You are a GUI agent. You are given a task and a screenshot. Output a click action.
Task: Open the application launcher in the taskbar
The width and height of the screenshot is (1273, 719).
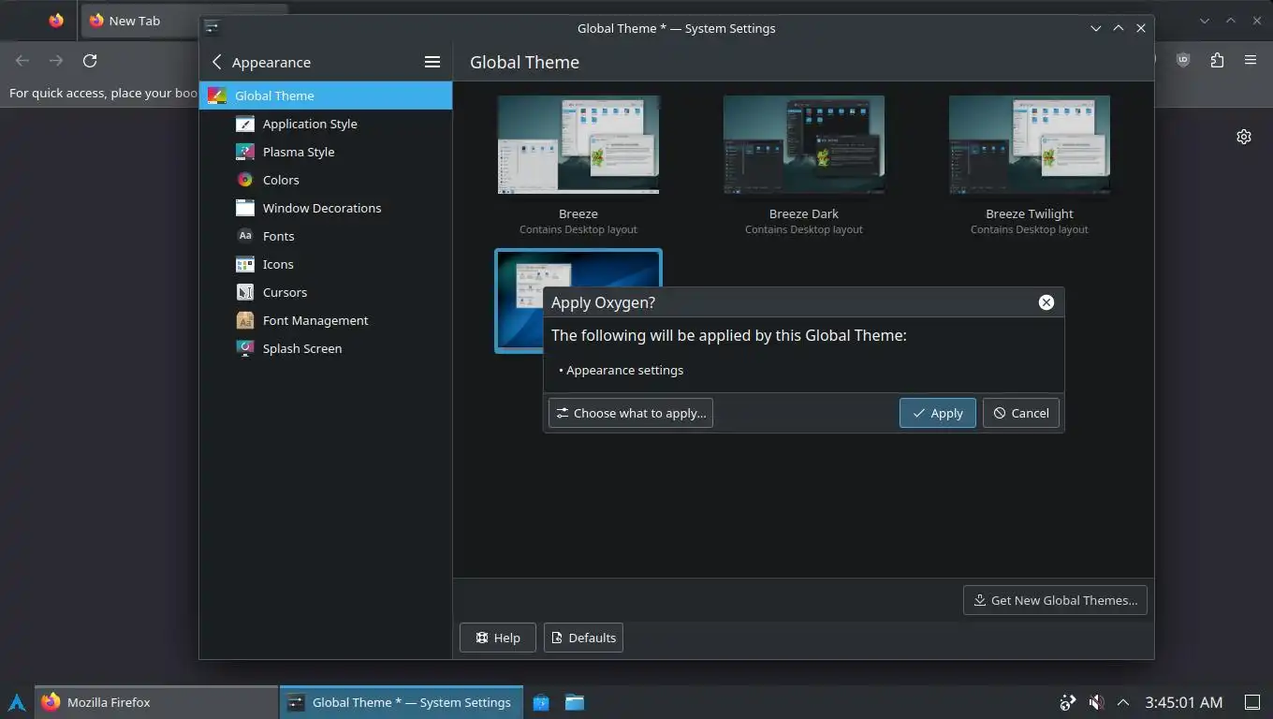click(17, 702)
